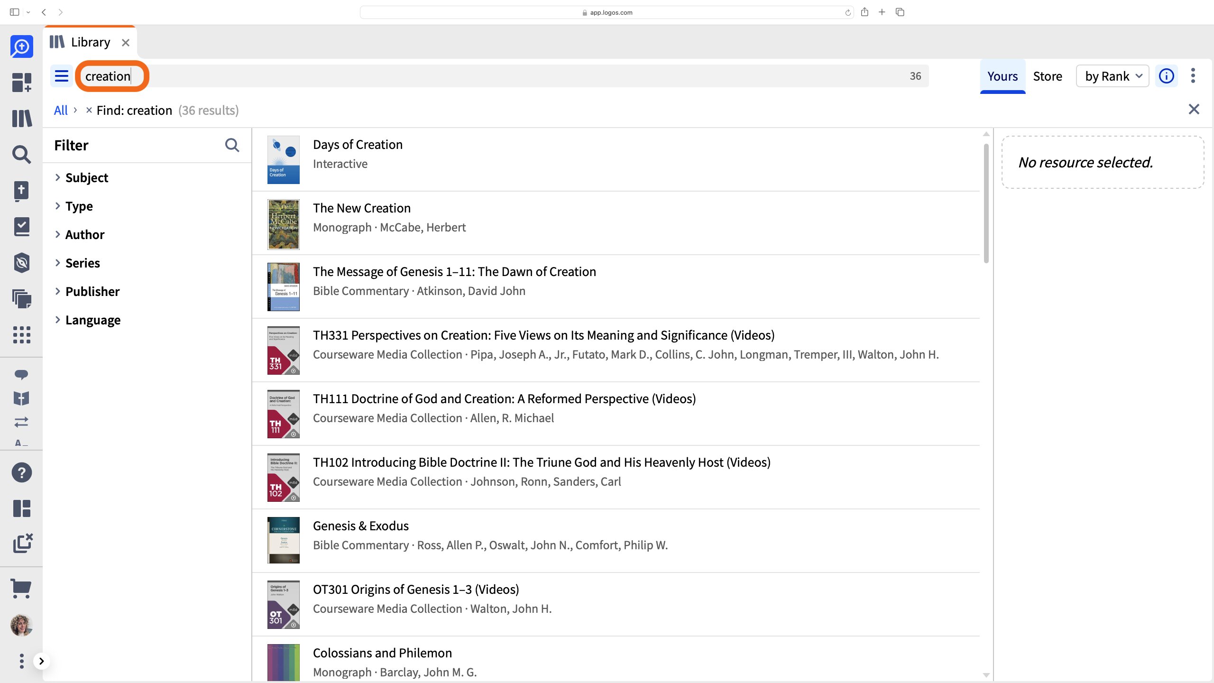Image resolution: width=1214 pixels, height=683 pixels.
Task: Close the filter breadcrumb bar
Action: 1194,109
